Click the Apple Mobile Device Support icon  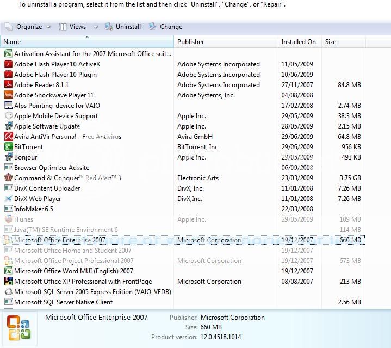pyautogui.click(x=9, y=116)
